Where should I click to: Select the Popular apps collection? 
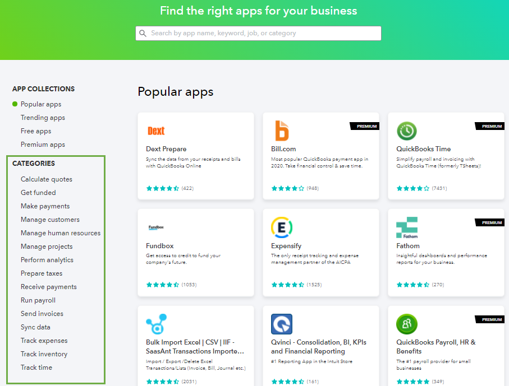[x=41, y=104]
